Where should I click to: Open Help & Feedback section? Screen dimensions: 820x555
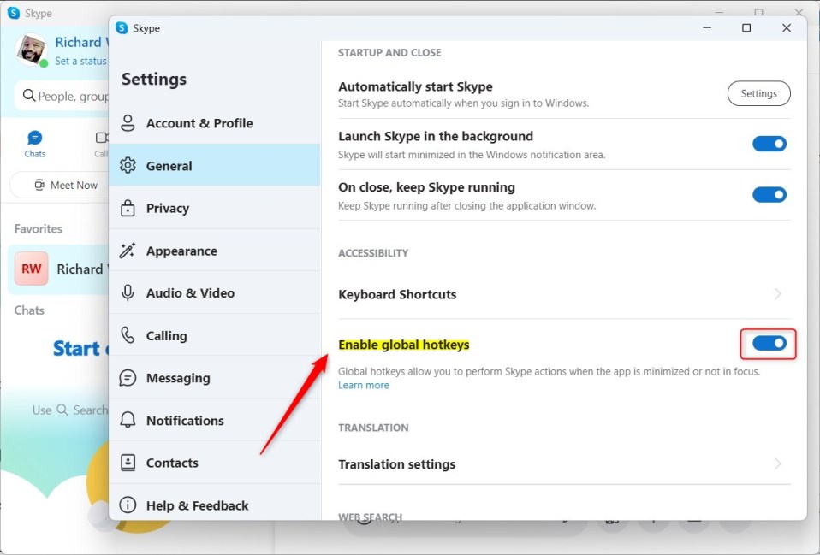click(215, 505)
